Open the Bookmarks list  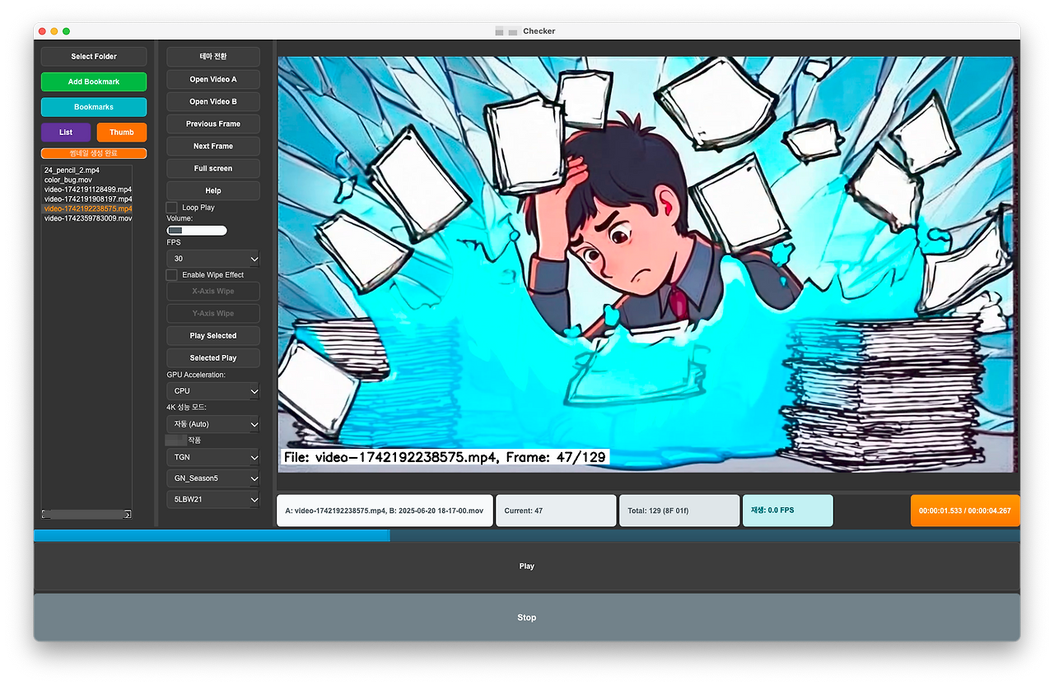pyautogui.click(x=94, y=107)
